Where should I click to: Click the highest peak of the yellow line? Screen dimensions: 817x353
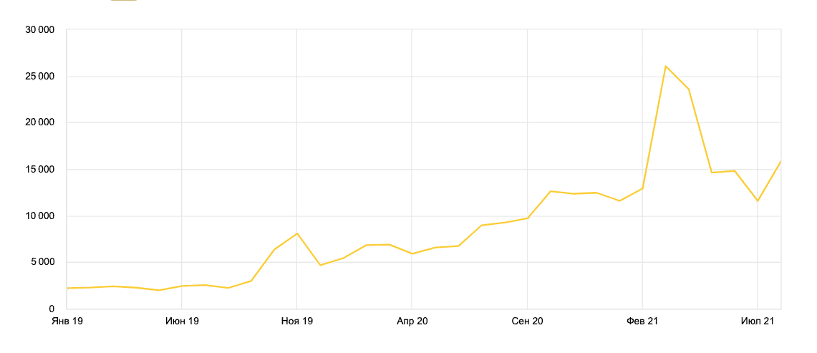click(666, 66)
